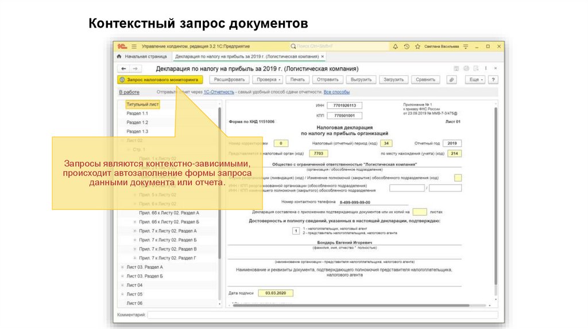Click the 1C logo icon
This screenshot has height=329, width=588.
122,46
